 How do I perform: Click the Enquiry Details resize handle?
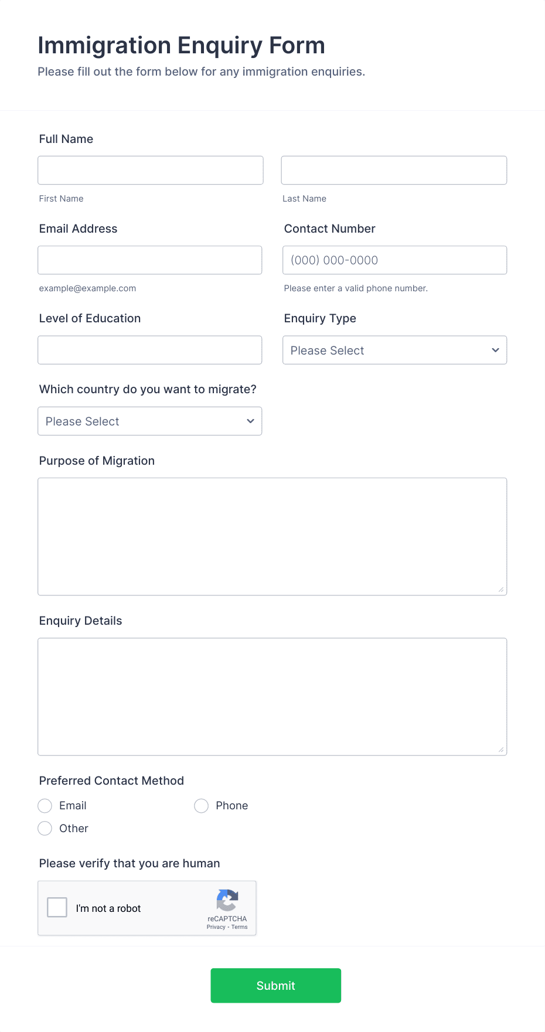pyautogui.click(x=502, y=749)
